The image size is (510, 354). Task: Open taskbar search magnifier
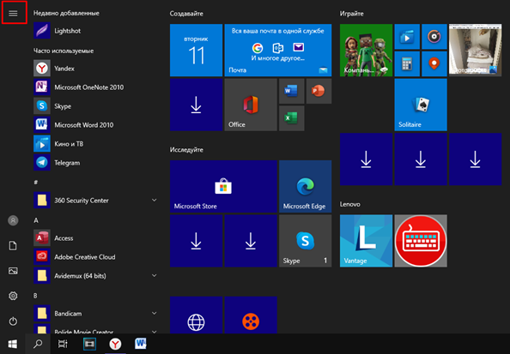[x=38, y=344]
